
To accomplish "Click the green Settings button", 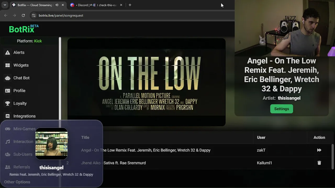I will coord(282,109).
